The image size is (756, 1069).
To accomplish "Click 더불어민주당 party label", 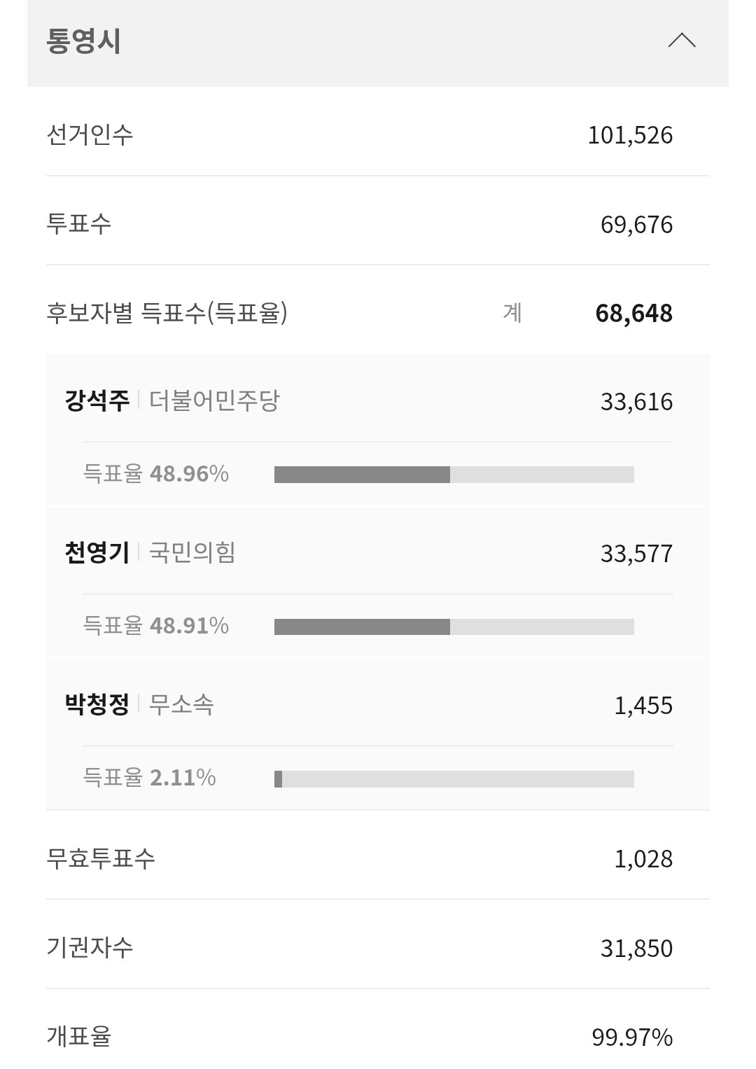I will 214,400.
